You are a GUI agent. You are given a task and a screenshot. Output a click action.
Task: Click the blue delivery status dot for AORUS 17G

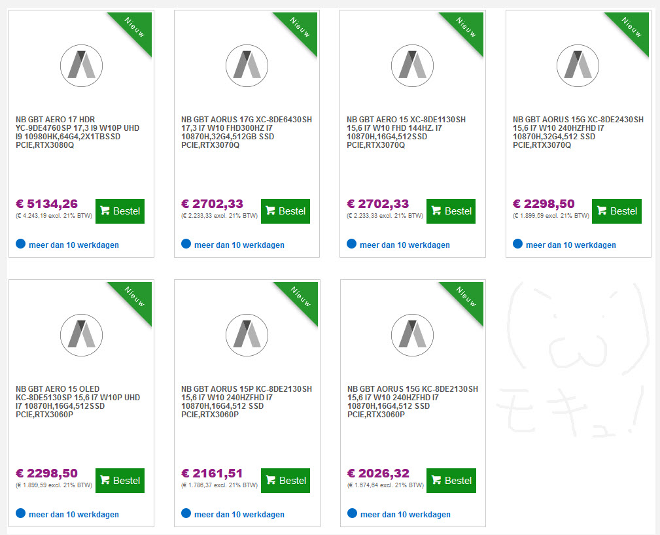pos(186,244)
